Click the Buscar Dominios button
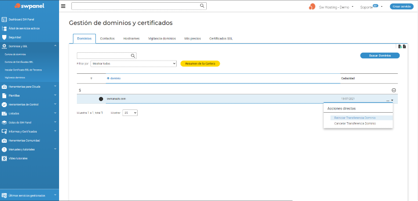Viewport: 418px width, 201px height. click(x=380, y=56)
